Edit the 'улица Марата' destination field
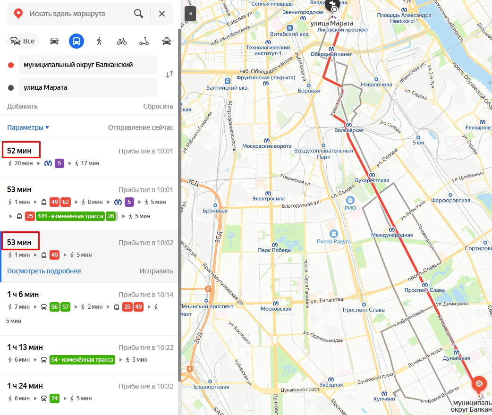 tap(88, 87)
